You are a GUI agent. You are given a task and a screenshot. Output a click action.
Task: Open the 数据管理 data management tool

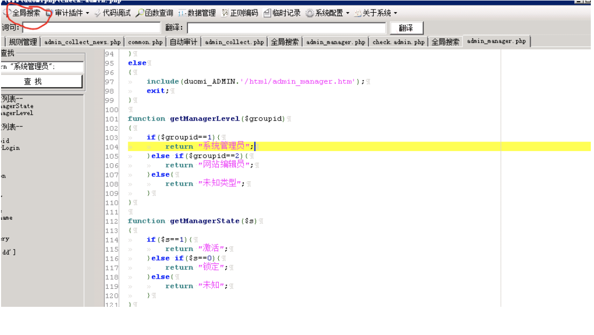[197, 13]
